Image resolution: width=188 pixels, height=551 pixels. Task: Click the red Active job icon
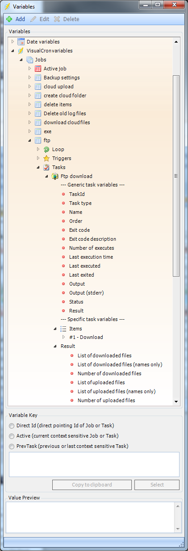click(38, 69)
